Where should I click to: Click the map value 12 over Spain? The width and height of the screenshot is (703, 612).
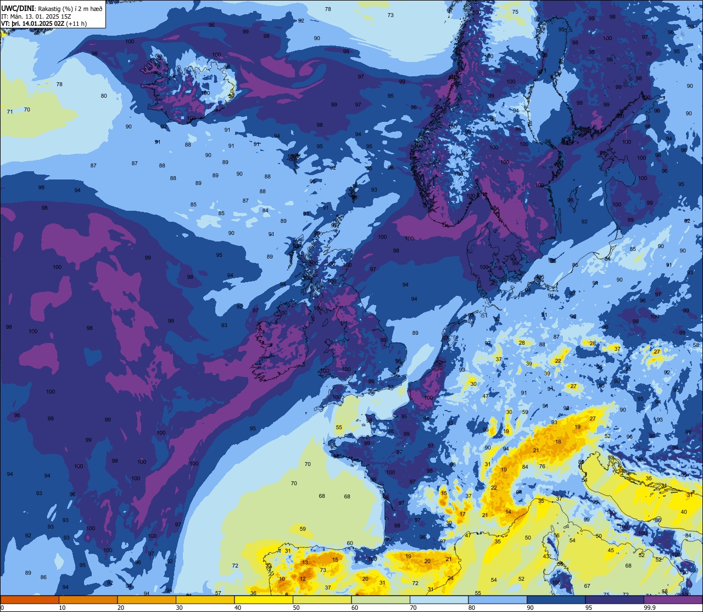pos(303,579)
